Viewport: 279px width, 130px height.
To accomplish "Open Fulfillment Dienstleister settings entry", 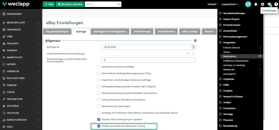I will (x=236, y=61).
